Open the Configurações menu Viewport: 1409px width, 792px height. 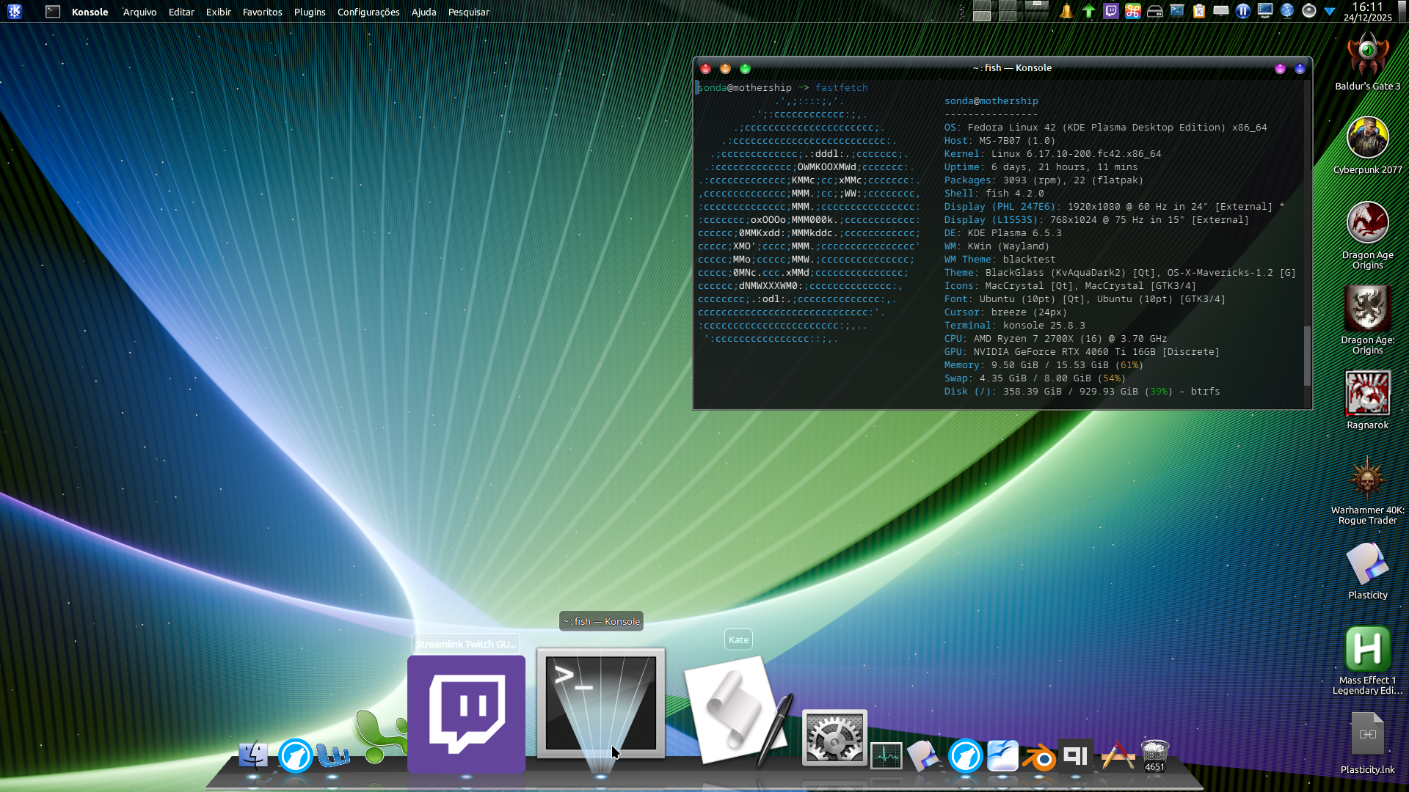[368, 12]
